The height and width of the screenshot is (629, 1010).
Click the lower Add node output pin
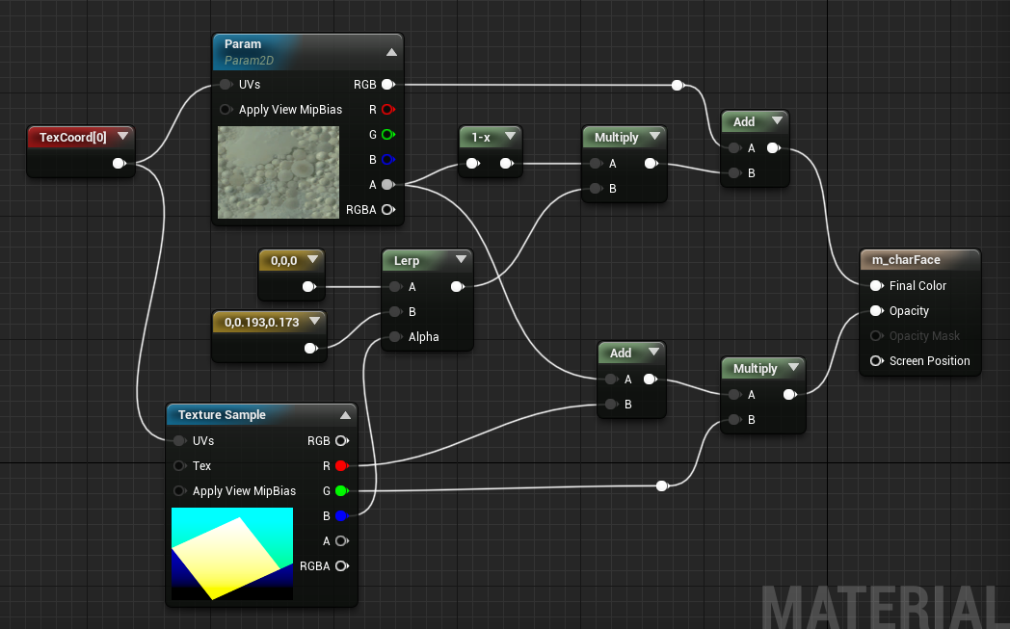coord(650,380)
